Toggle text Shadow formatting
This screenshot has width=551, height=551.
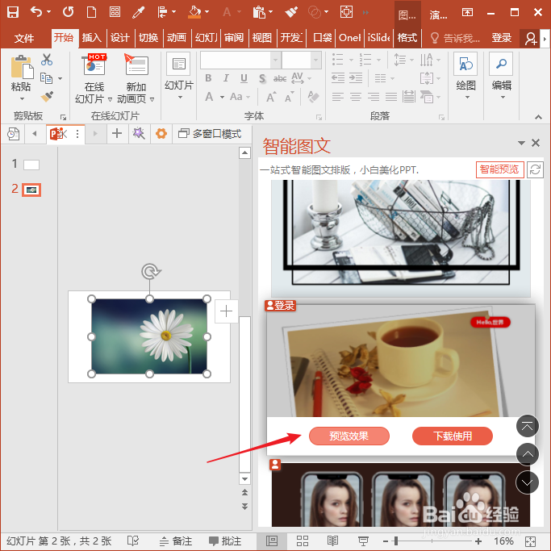(x=262, y=78)
